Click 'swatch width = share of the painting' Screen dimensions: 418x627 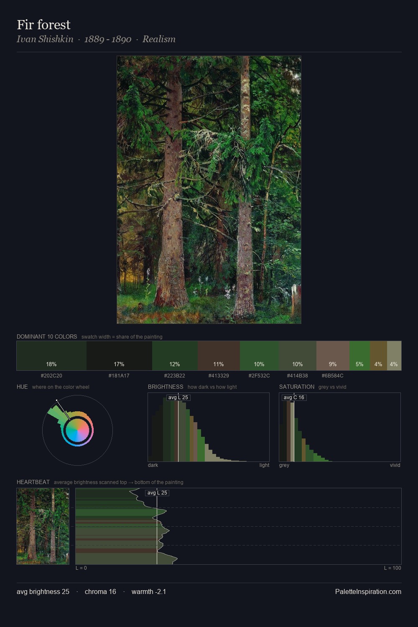tap(122, 337)
